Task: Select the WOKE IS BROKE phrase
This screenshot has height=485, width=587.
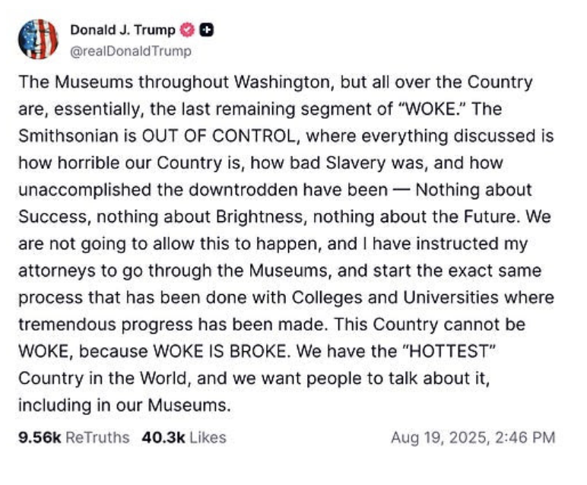Action: (x=220, y=351)
